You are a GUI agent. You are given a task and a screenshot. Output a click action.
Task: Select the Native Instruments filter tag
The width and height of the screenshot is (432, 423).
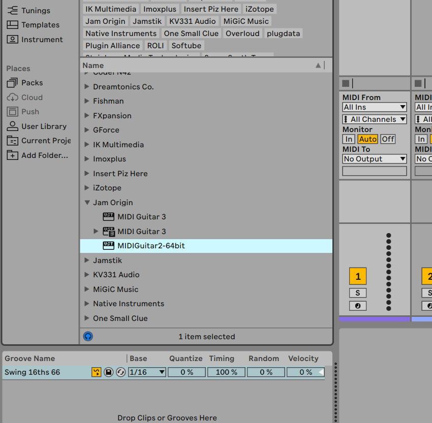tap(121, 34)
